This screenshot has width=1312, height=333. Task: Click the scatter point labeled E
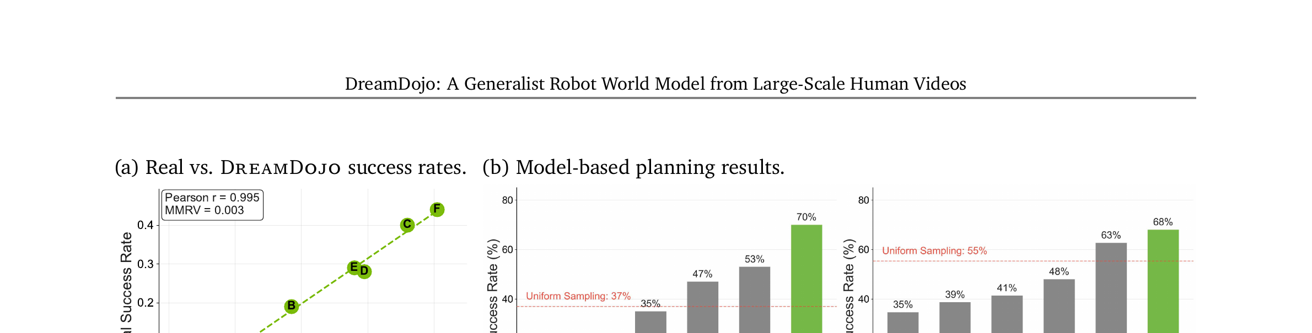click(354, 268)
